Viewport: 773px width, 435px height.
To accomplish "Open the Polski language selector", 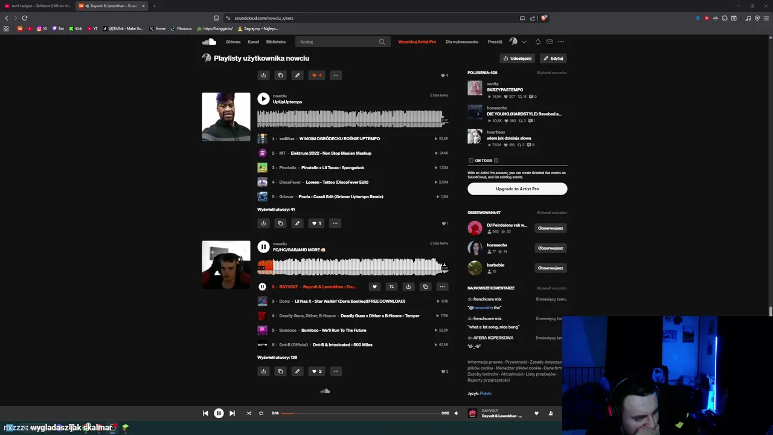I will click(x=486, y=393).
